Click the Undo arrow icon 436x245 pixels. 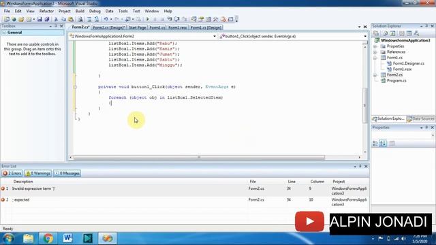coord(106,19)
